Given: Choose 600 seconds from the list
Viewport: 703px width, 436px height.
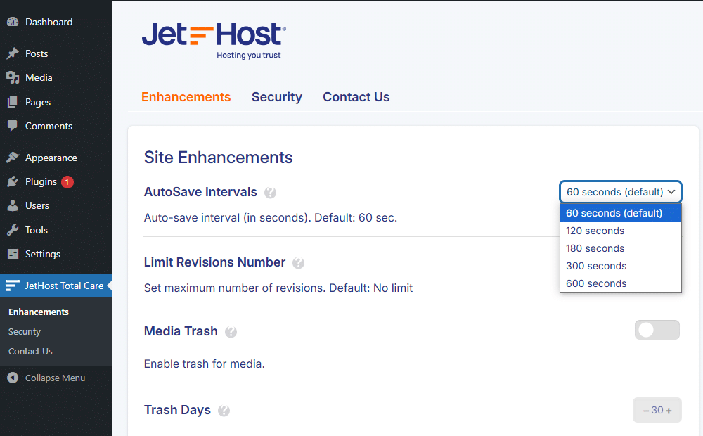Looking at the screenshot, I should click(x=621, y=283).
